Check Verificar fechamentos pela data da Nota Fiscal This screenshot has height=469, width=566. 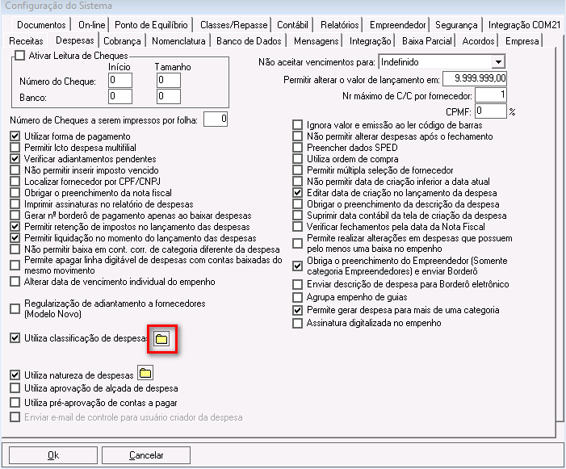pyautogui.click(x=297, y=227)
